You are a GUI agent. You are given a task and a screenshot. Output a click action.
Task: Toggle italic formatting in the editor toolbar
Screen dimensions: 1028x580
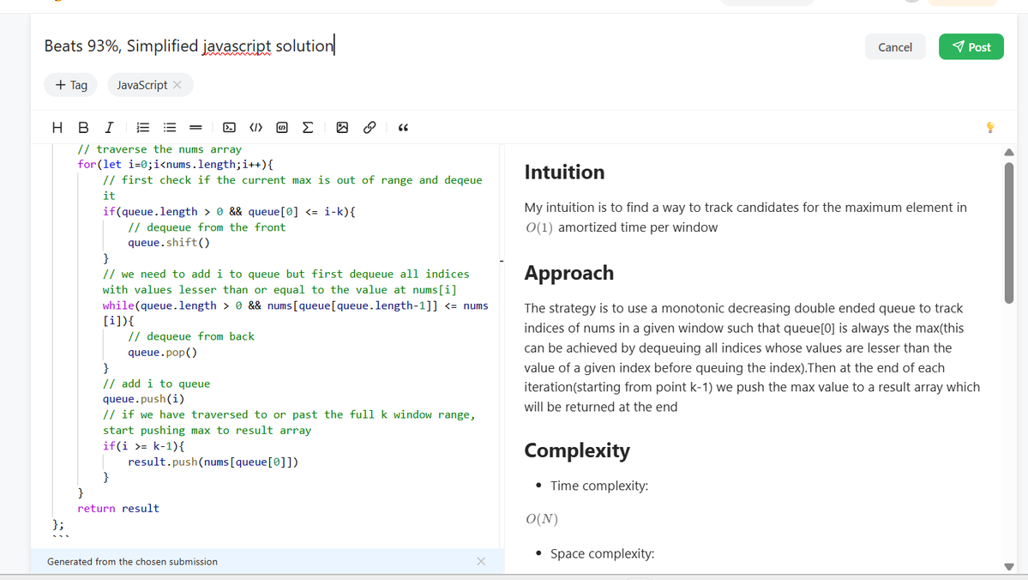click(x=110, y=127)
